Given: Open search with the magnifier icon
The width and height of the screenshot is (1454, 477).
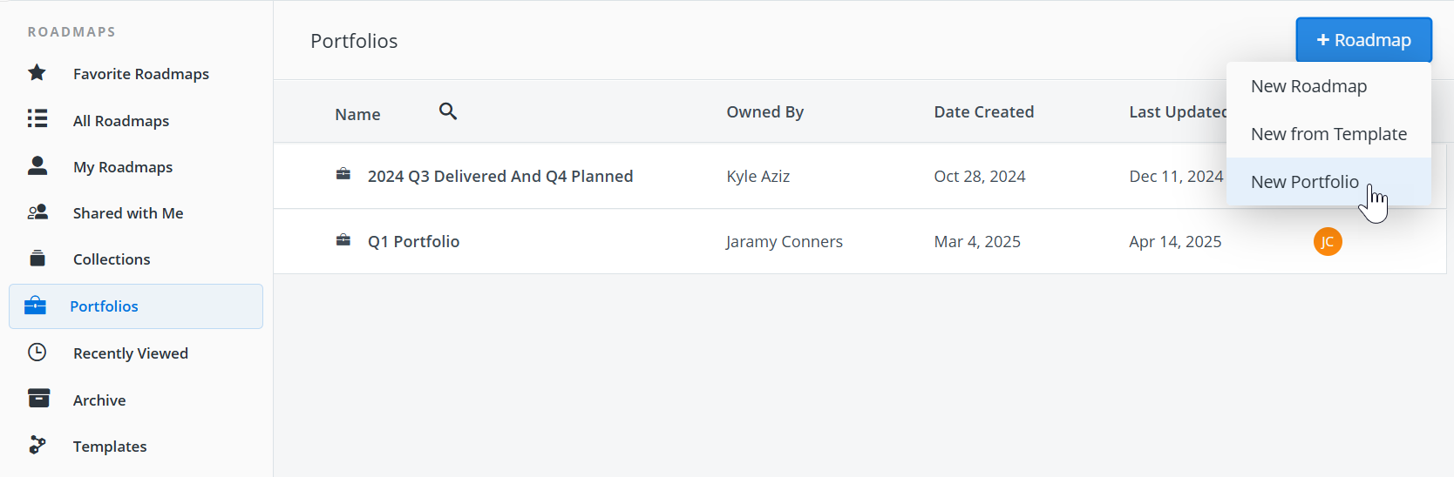Looking at the screenshot, I should click(448, 111).
